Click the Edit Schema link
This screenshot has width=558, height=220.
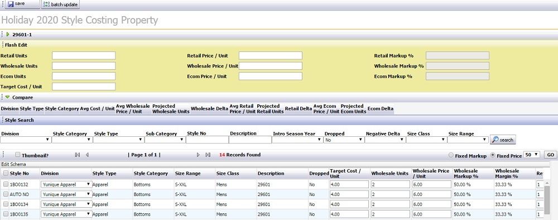tap(13, 165)
